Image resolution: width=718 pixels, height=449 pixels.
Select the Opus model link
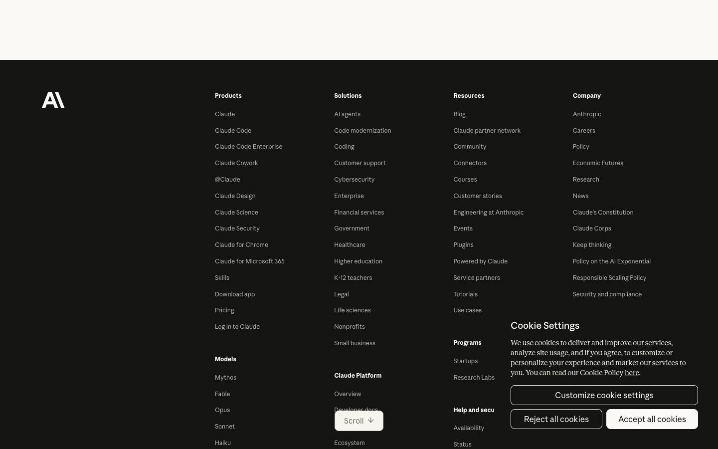click(x=222, y=410)
